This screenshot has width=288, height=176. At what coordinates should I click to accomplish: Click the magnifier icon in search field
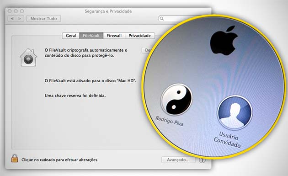162,19
